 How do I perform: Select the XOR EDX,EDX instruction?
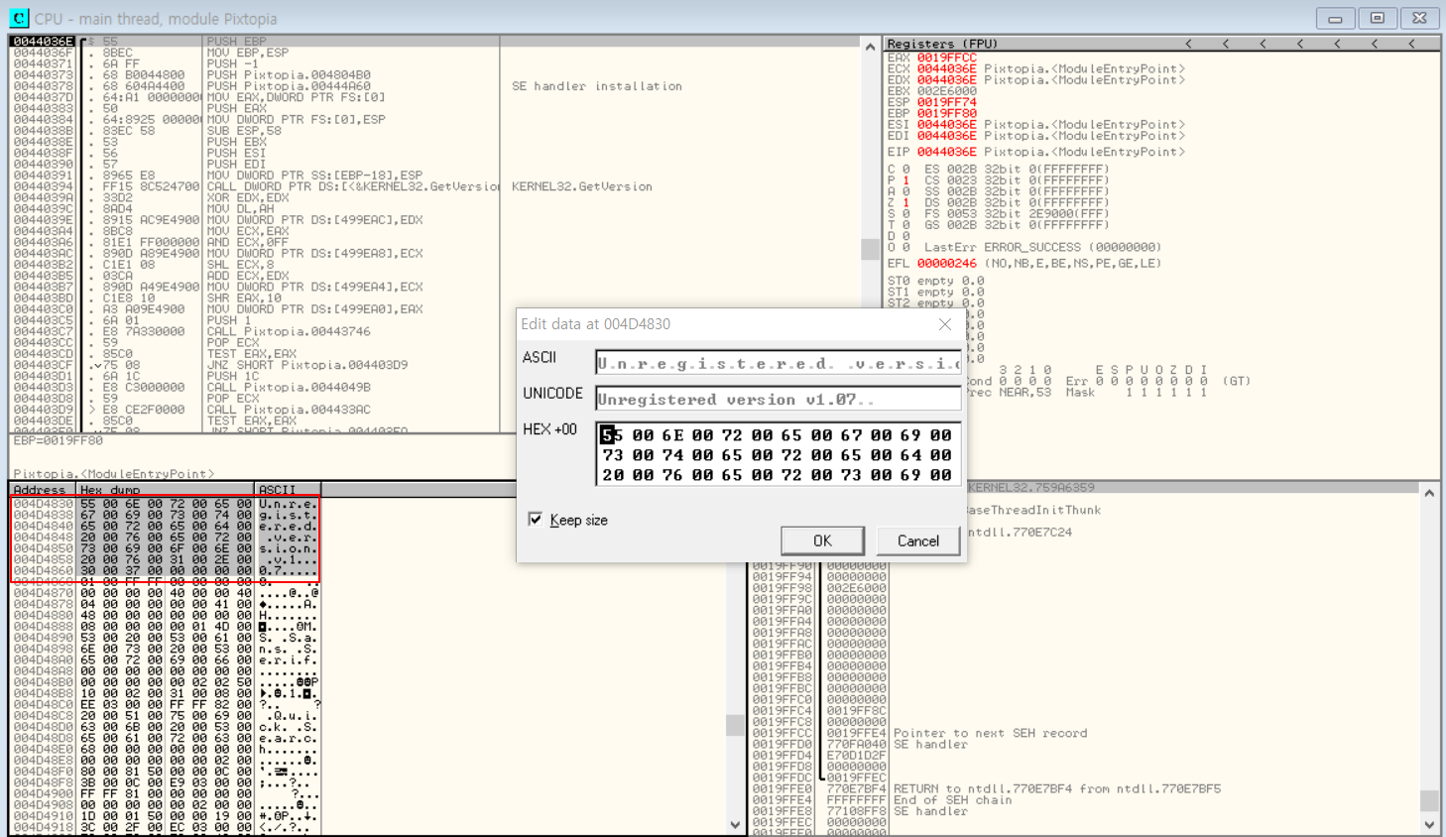pyautogui.click(x=248, y=197)
